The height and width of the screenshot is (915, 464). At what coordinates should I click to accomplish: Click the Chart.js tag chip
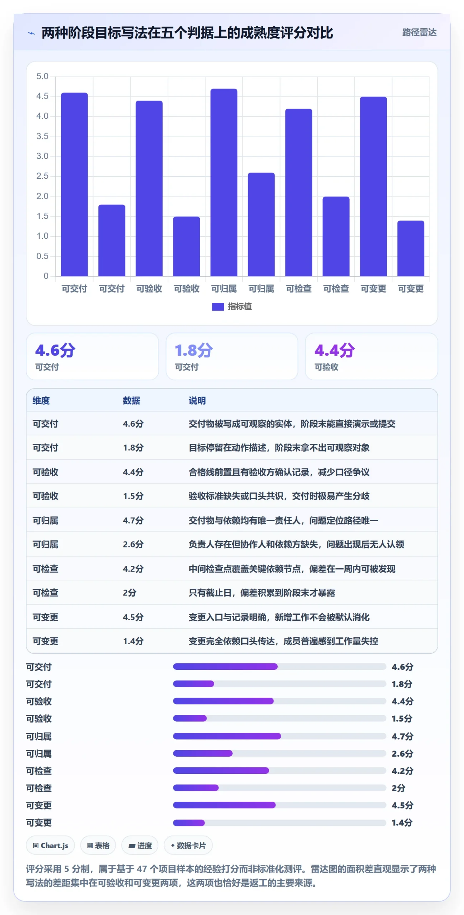50,845
